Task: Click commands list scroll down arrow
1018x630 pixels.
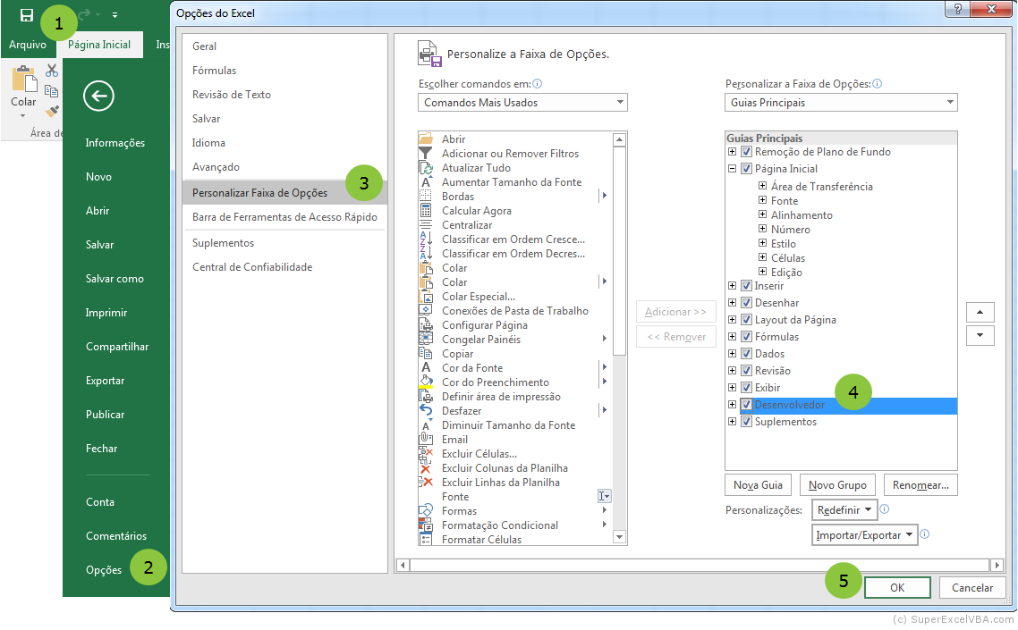Action: (619, 536)
